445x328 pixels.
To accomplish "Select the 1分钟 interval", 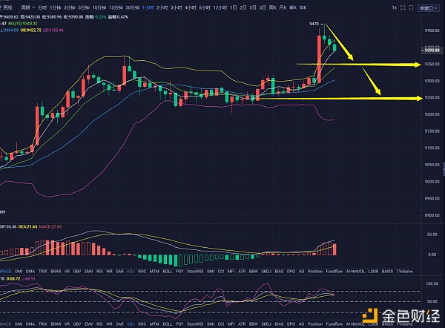I will tap(56, 7).
